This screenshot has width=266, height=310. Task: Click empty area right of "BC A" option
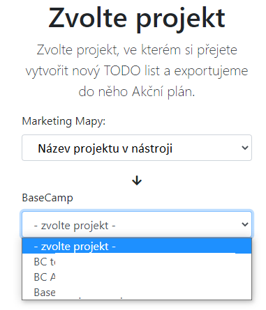(x=154, y=277)
